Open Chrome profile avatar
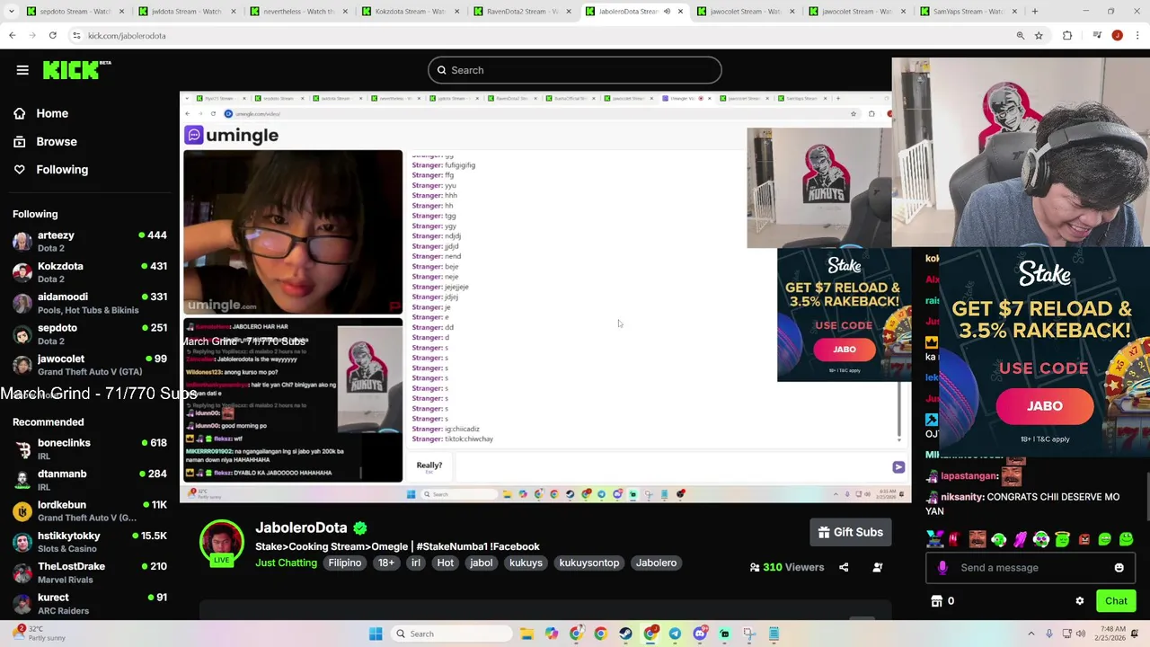1150x647 pixels. tap(1117, 35)
